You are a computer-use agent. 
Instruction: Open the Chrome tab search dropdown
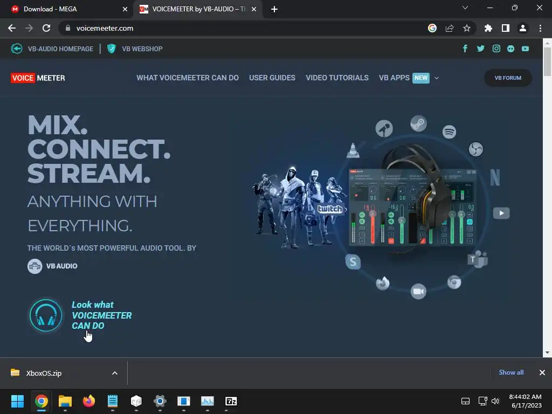tap(465, 8)
